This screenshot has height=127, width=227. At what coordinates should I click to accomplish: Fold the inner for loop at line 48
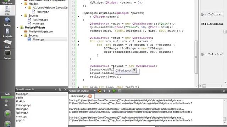coord(78,45)
